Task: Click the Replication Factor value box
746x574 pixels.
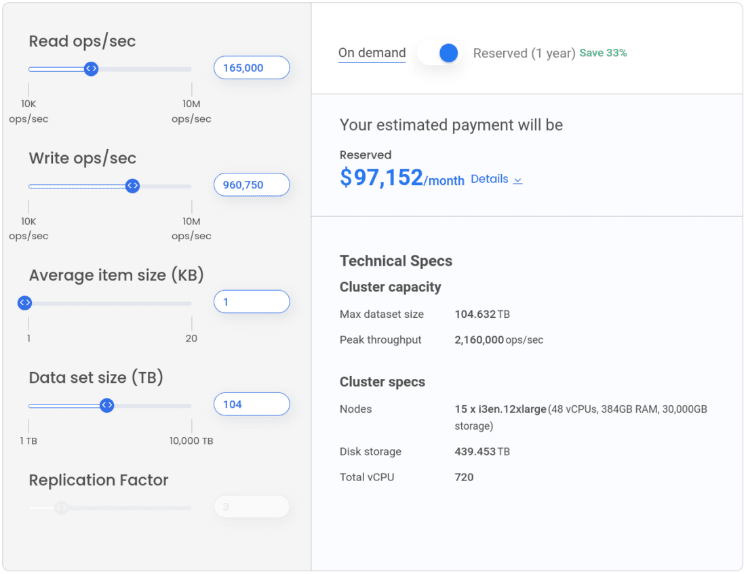Action: coord(252,507)
